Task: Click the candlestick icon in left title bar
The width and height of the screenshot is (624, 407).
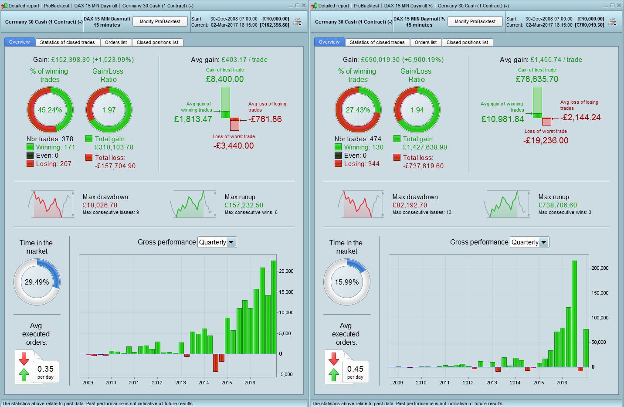Action: pos(4,6)
